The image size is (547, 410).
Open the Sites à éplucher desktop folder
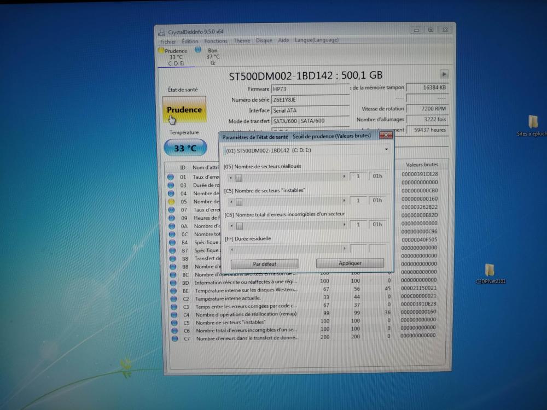click(x=533, y=122)
